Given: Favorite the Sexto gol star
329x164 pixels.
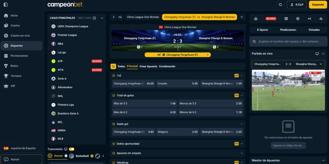Looking at the screenshot, I should point(114,124).
